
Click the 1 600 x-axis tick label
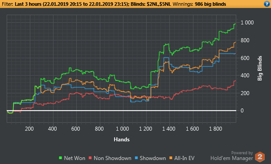click(192, 129)
